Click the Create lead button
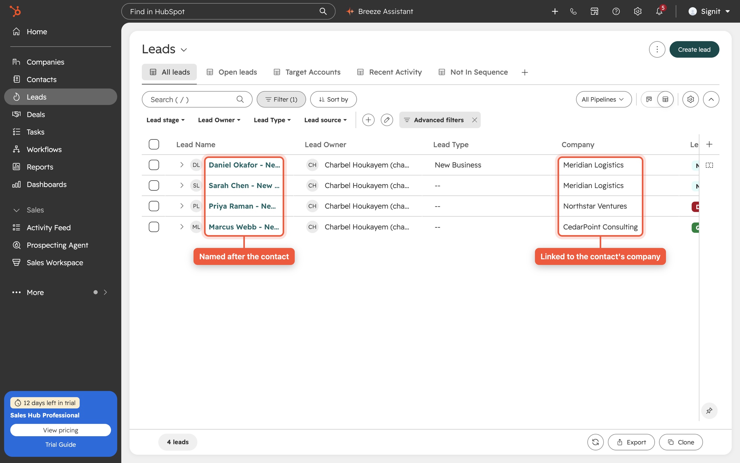 (694, 49)
